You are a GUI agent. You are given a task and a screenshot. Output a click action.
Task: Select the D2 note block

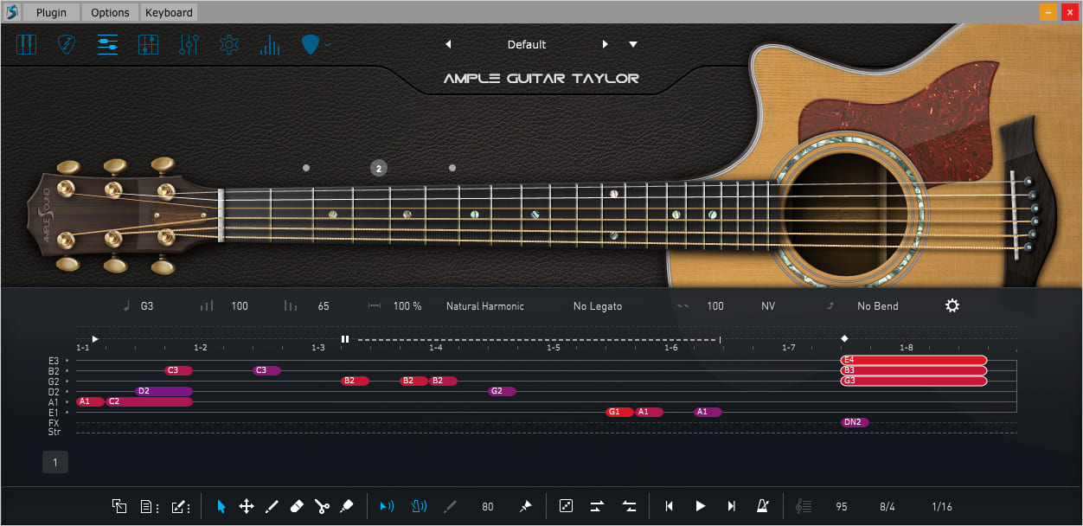pyautogui.click(x=163, y=391)
